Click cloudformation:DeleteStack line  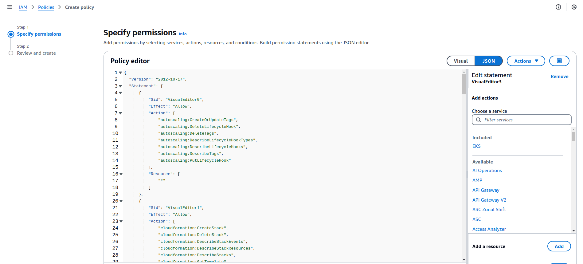[x=193, y=235]
